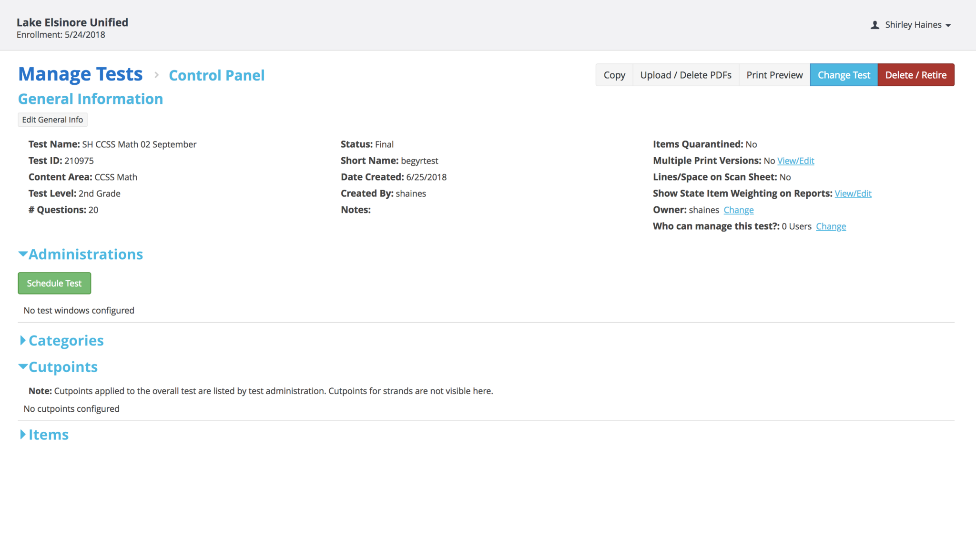Screen dimensions: 976x538
Task: Click the user profile icon
Action: tap(874, 25)
